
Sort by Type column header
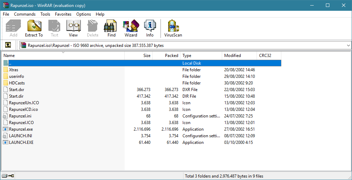[x=201, y=55]
